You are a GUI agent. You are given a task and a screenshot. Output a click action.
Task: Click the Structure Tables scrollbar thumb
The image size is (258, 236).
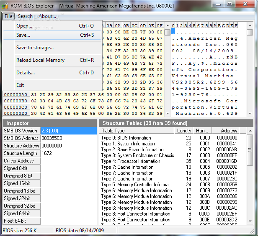pyautogui.click(x=250, y=150)
